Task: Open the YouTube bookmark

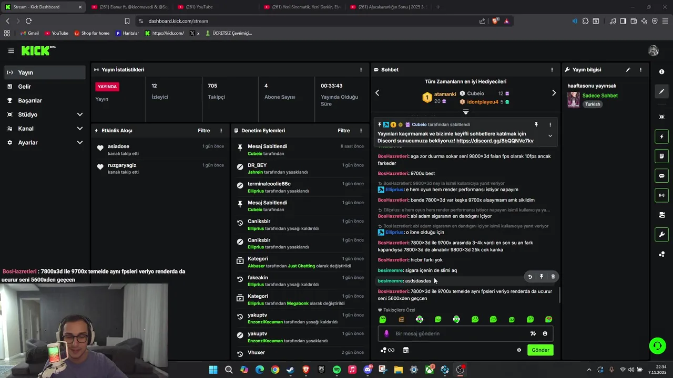Action: click(56, 33)
